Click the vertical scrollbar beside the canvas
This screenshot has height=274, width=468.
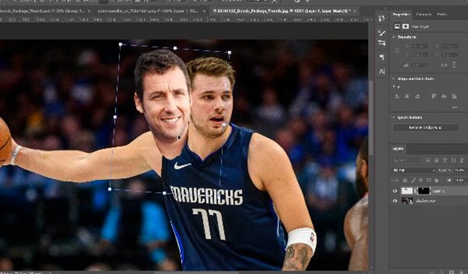[x=370, y=117]
